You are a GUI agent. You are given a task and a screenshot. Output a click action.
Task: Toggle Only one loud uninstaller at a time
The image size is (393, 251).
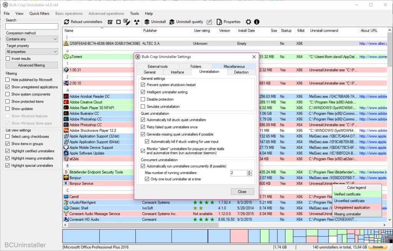click(x=147, y=179)
